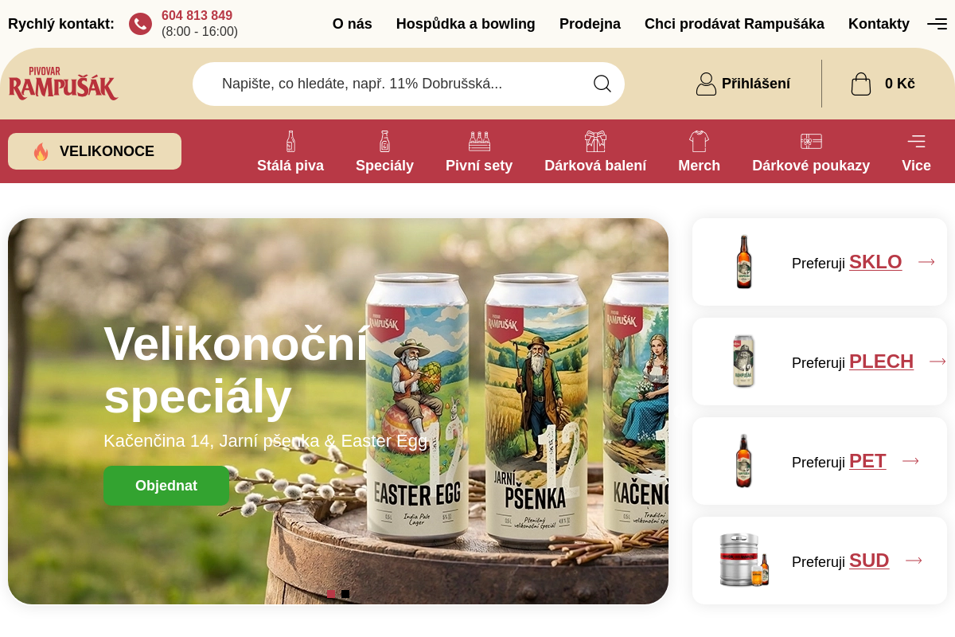Screen dimensions: 955x637
Task: Follow the arrow next to Preferuji SKLO
Action: coord(926,261)
